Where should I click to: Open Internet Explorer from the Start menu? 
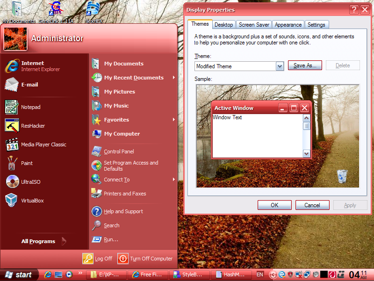coord(44,66)
